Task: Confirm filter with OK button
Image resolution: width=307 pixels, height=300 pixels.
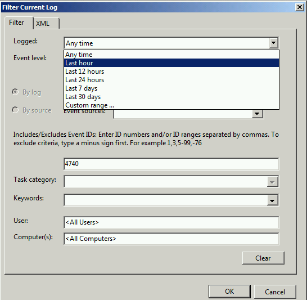Action: coord(229,292)
